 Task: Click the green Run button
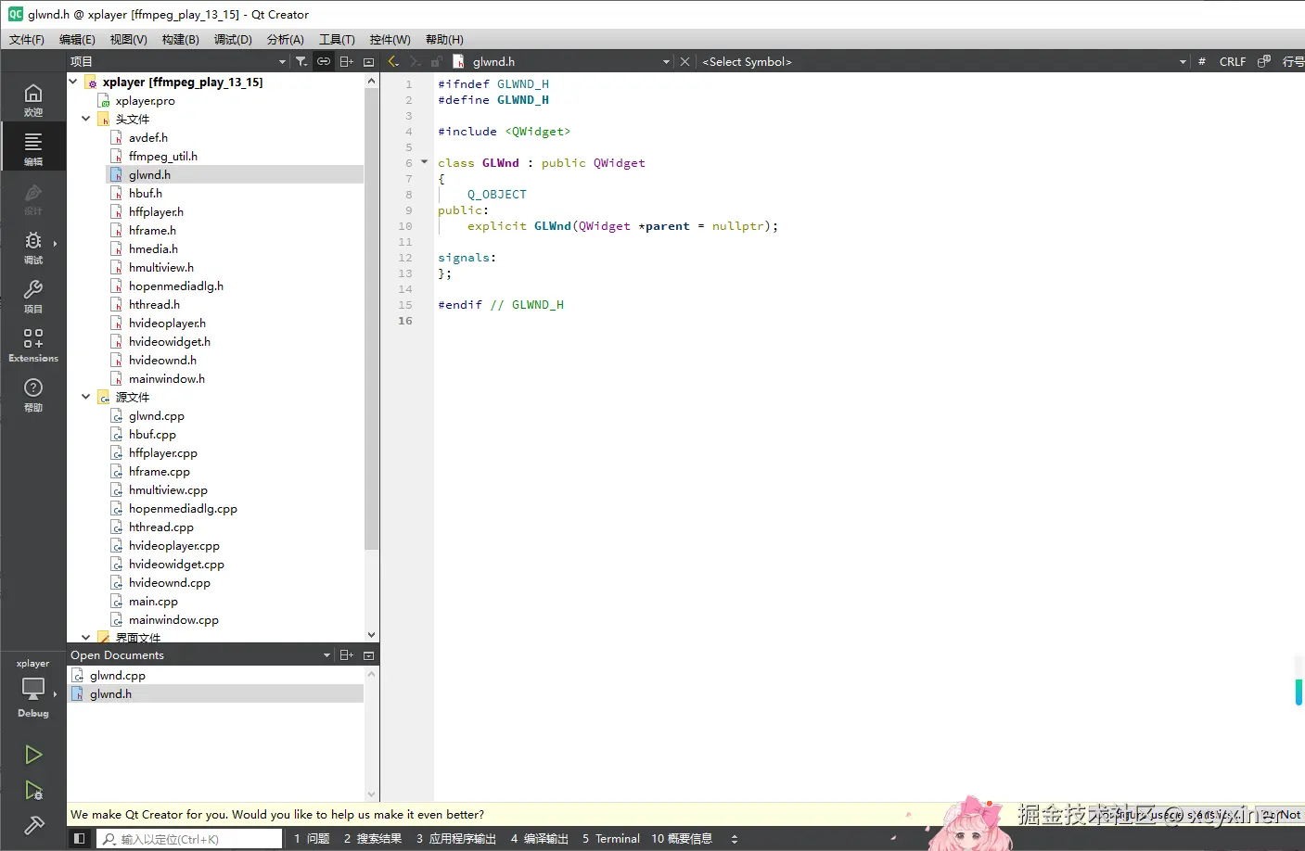click(33, 755)
